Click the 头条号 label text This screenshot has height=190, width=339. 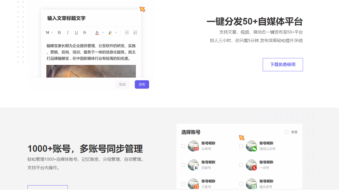tap(206, 149)
